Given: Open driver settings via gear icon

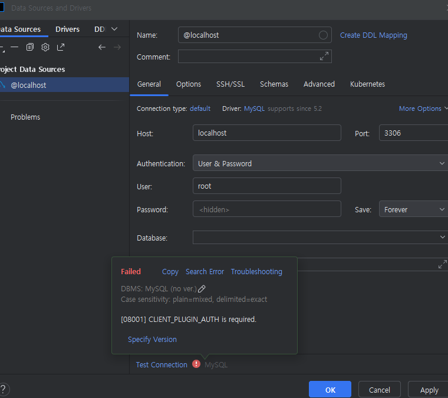Looking at the screenshot, I should (45, 47).
